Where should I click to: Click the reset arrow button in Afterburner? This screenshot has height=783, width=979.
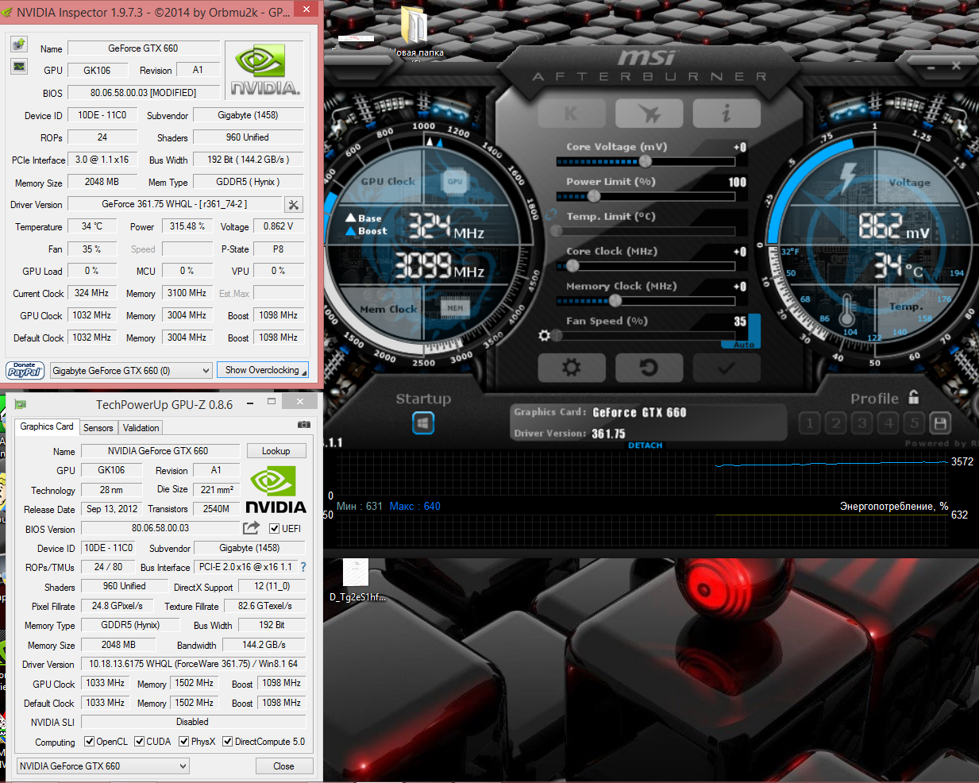(x=649, y=368)
